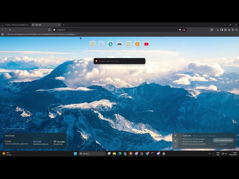This screenshot has width=239, height=179.
Task: Open the orange circular arrow shortcut tile
Action: point(137,44)
